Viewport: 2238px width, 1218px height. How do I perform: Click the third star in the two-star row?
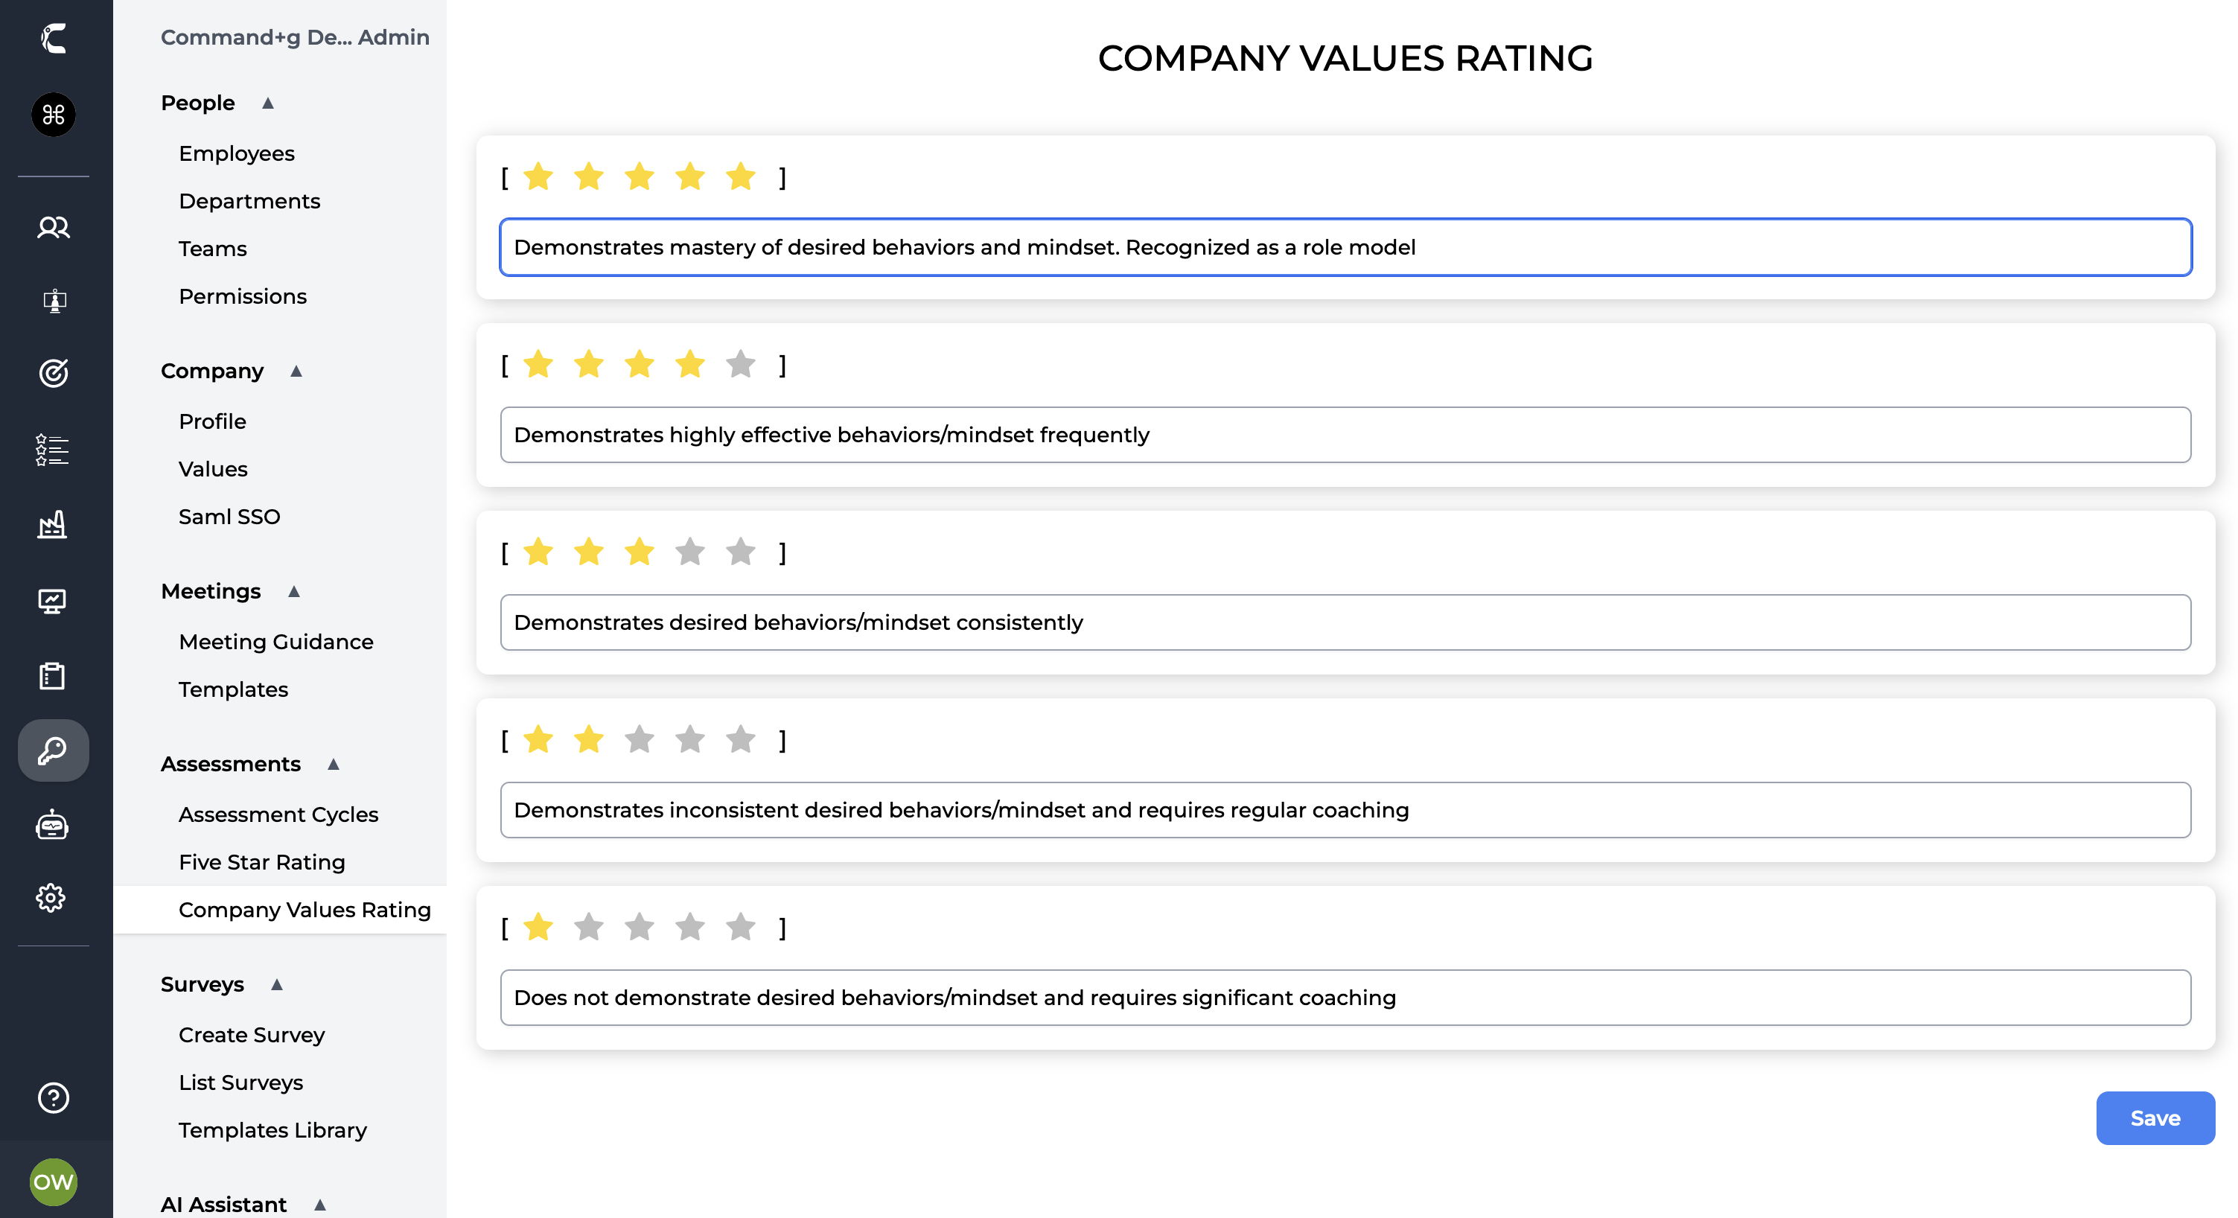point(640,739)
